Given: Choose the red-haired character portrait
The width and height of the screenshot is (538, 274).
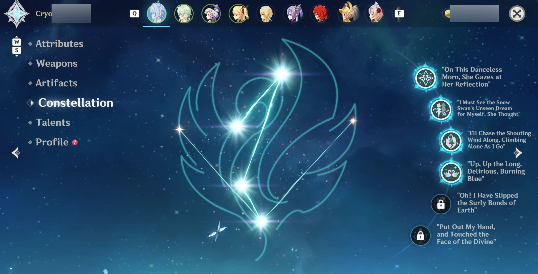Looking at the screenshot, I should (x=320, y=13).
